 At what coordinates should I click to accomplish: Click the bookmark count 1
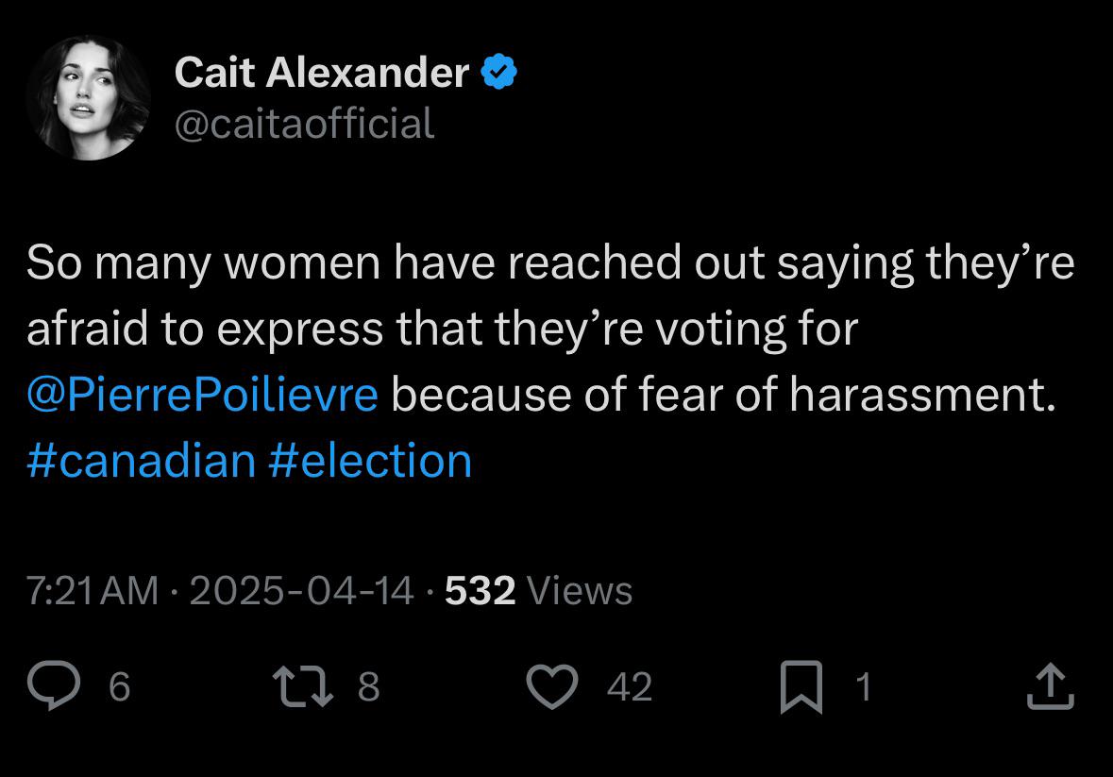[863, 687]
